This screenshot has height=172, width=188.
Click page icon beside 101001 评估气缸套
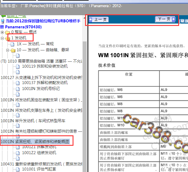point(18,170)
